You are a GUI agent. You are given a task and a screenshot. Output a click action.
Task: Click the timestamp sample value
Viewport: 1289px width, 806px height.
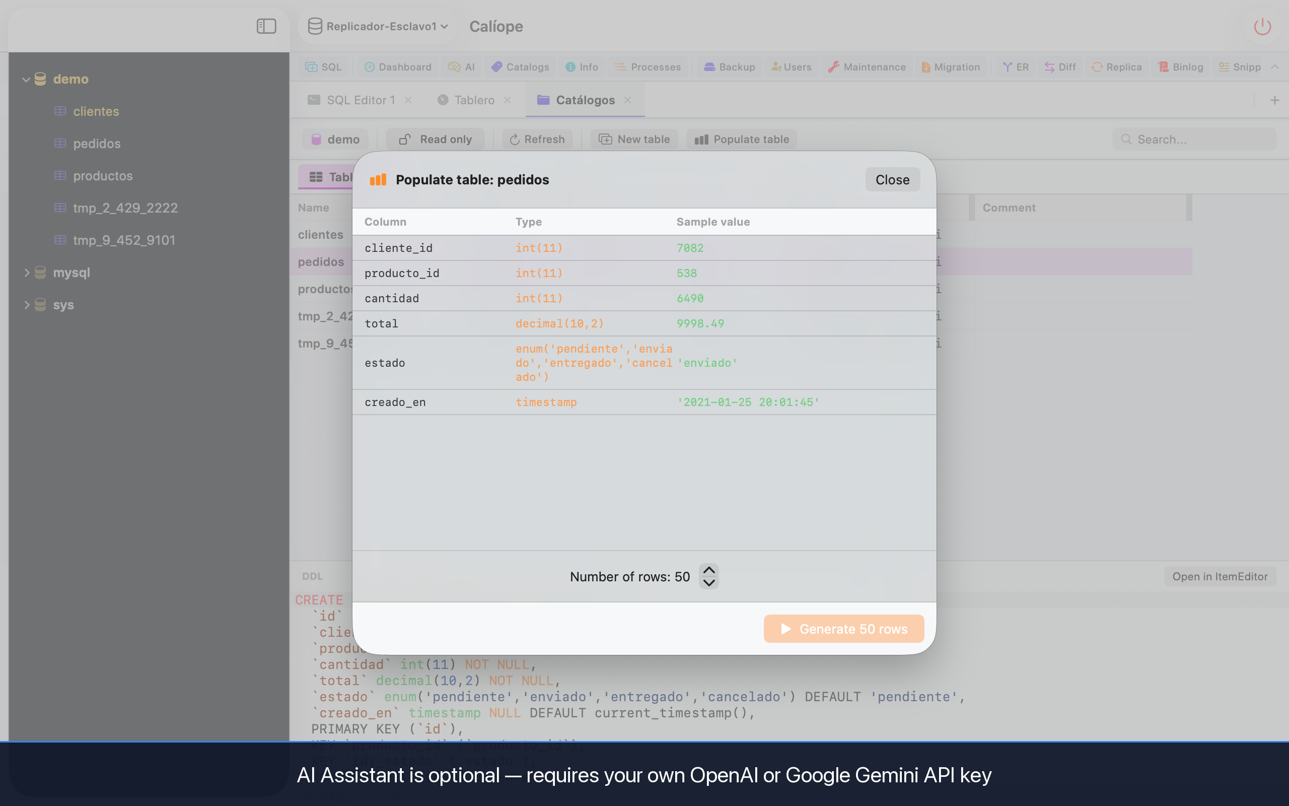748,402
